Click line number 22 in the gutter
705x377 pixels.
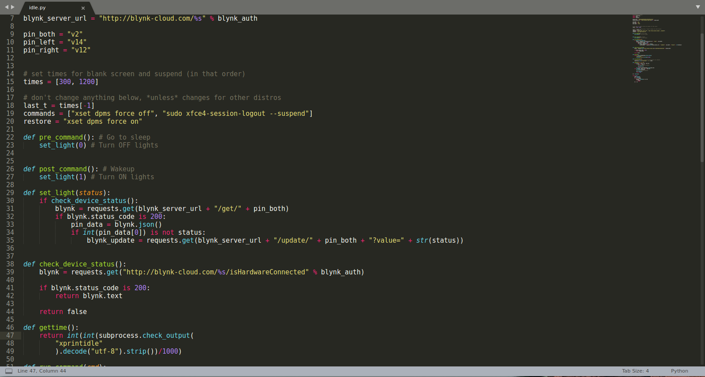click(10, 137)
